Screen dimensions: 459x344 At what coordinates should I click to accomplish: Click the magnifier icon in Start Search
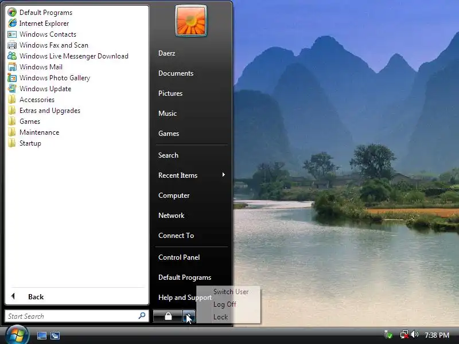point(142,316)
